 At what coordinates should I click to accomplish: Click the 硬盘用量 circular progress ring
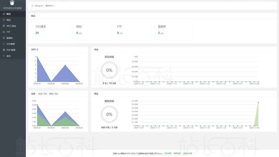pos(109,114)
